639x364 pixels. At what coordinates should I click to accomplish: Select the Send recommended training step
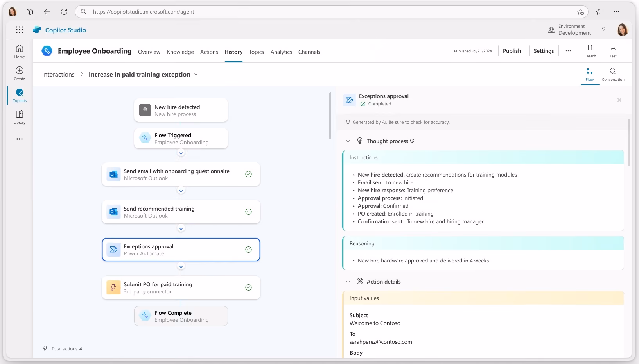coord(181,212)
